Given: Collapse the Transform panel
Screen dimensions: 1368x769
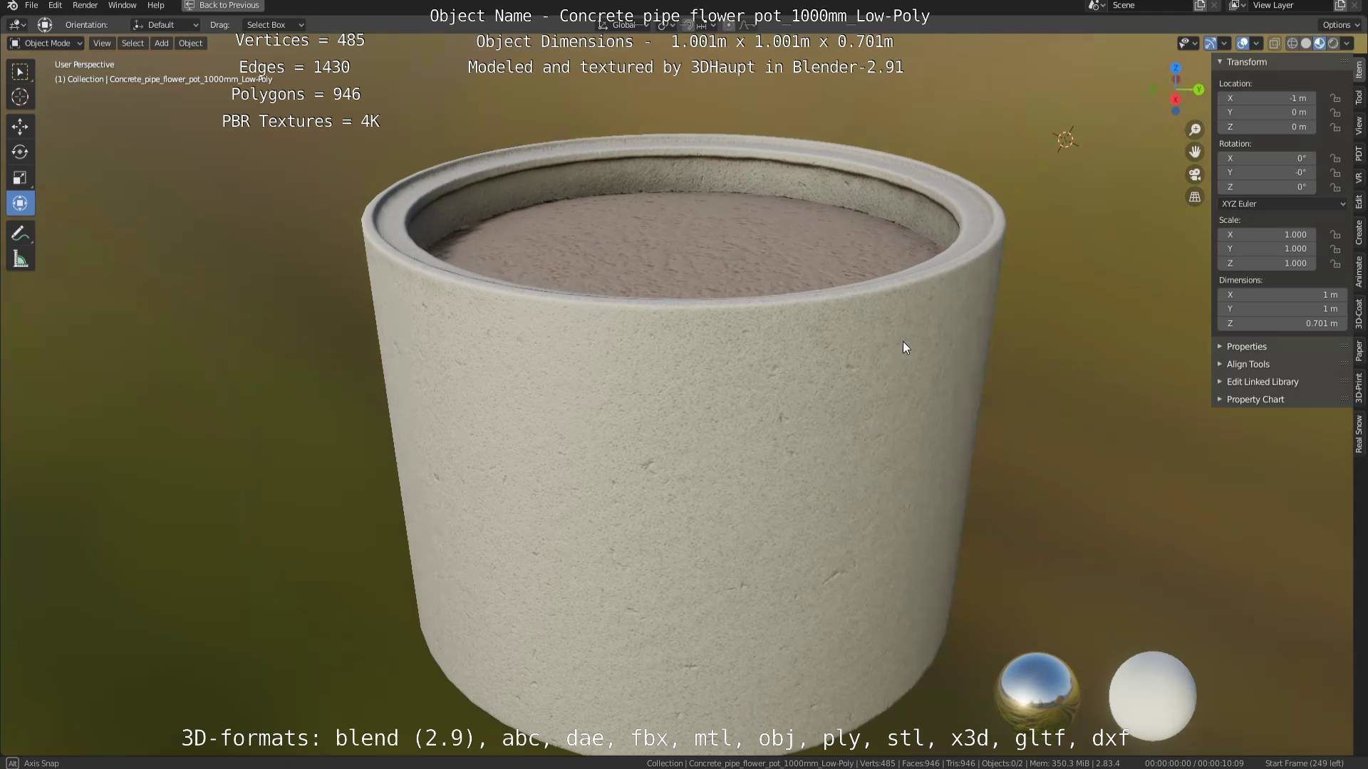Looking at the screenshot, I should 1220,62.
